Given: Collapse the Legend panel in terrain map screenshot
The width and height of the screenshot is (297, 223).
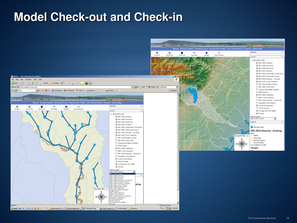Looking at the screenshot, I should [x=282, y=122].
